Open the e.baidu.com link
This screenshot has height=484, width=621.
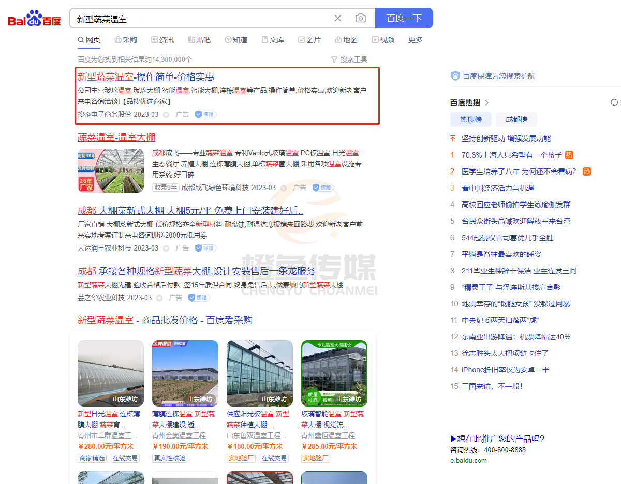[469, 460]
